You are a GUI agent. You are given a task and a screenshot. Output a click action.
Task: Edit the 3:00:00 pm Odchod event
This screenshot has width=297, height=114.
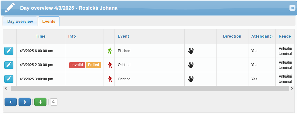click(x=9, y=79)
